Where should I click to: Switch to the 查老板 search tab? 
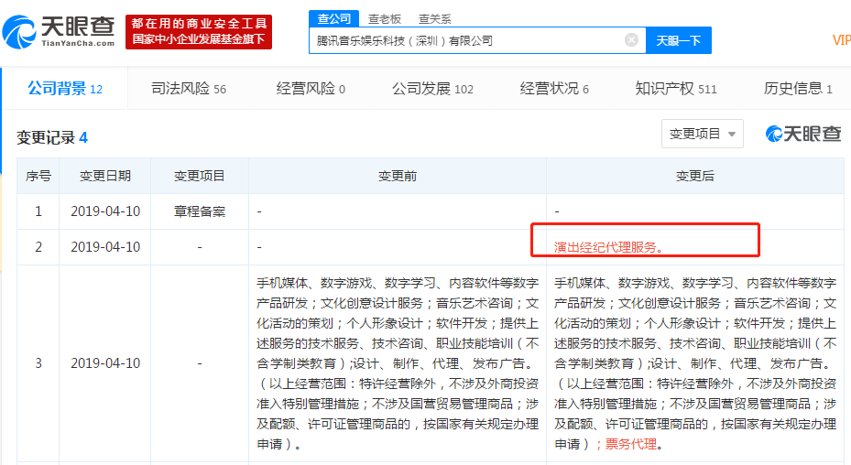pyautogui.click(x=384, y=19)
